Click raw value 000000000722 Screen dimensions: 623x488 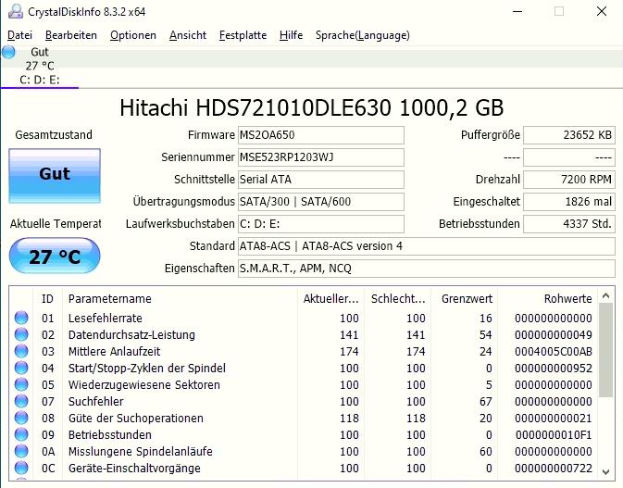click(554, 469)
